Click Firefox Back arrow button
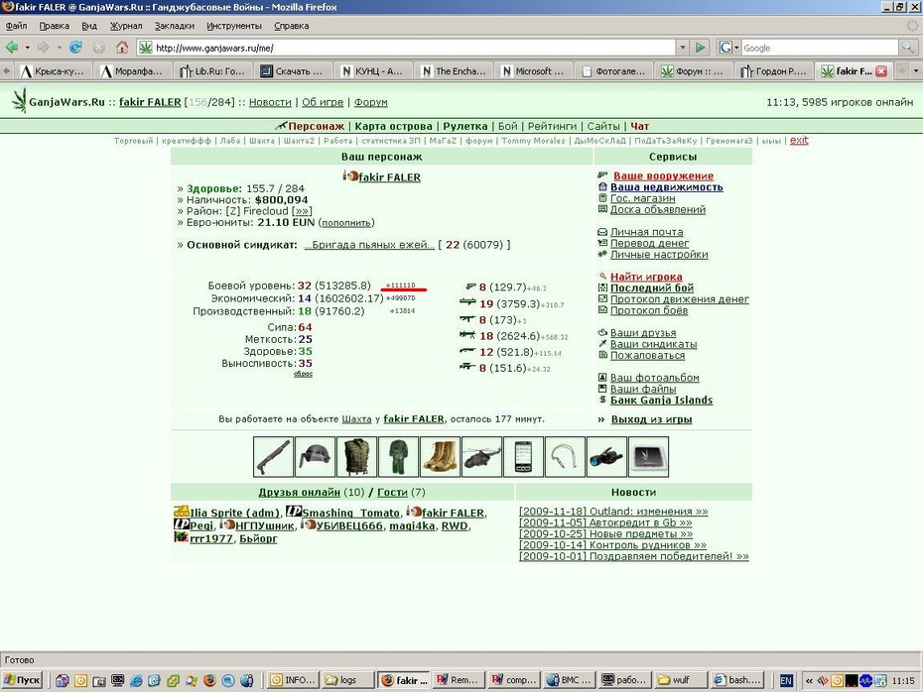 tap(12, 47)
